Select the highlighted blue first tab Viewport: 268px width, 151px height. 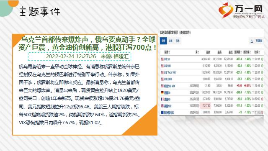(x=163, y=41)
